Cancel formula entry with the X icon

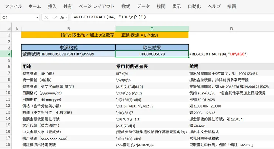(x=46, y=17)
